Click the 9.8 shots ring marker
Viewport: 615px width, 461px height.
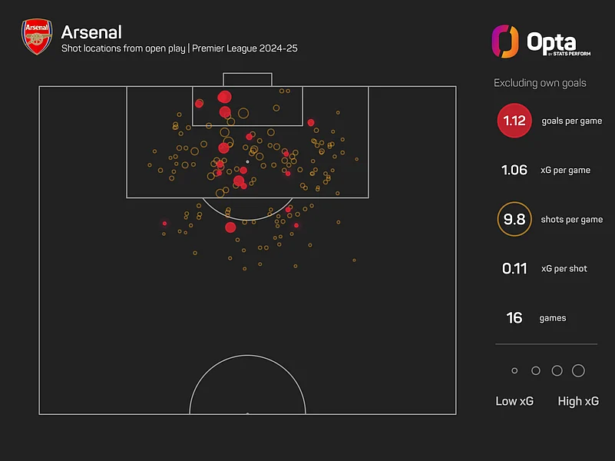point(514,219)
